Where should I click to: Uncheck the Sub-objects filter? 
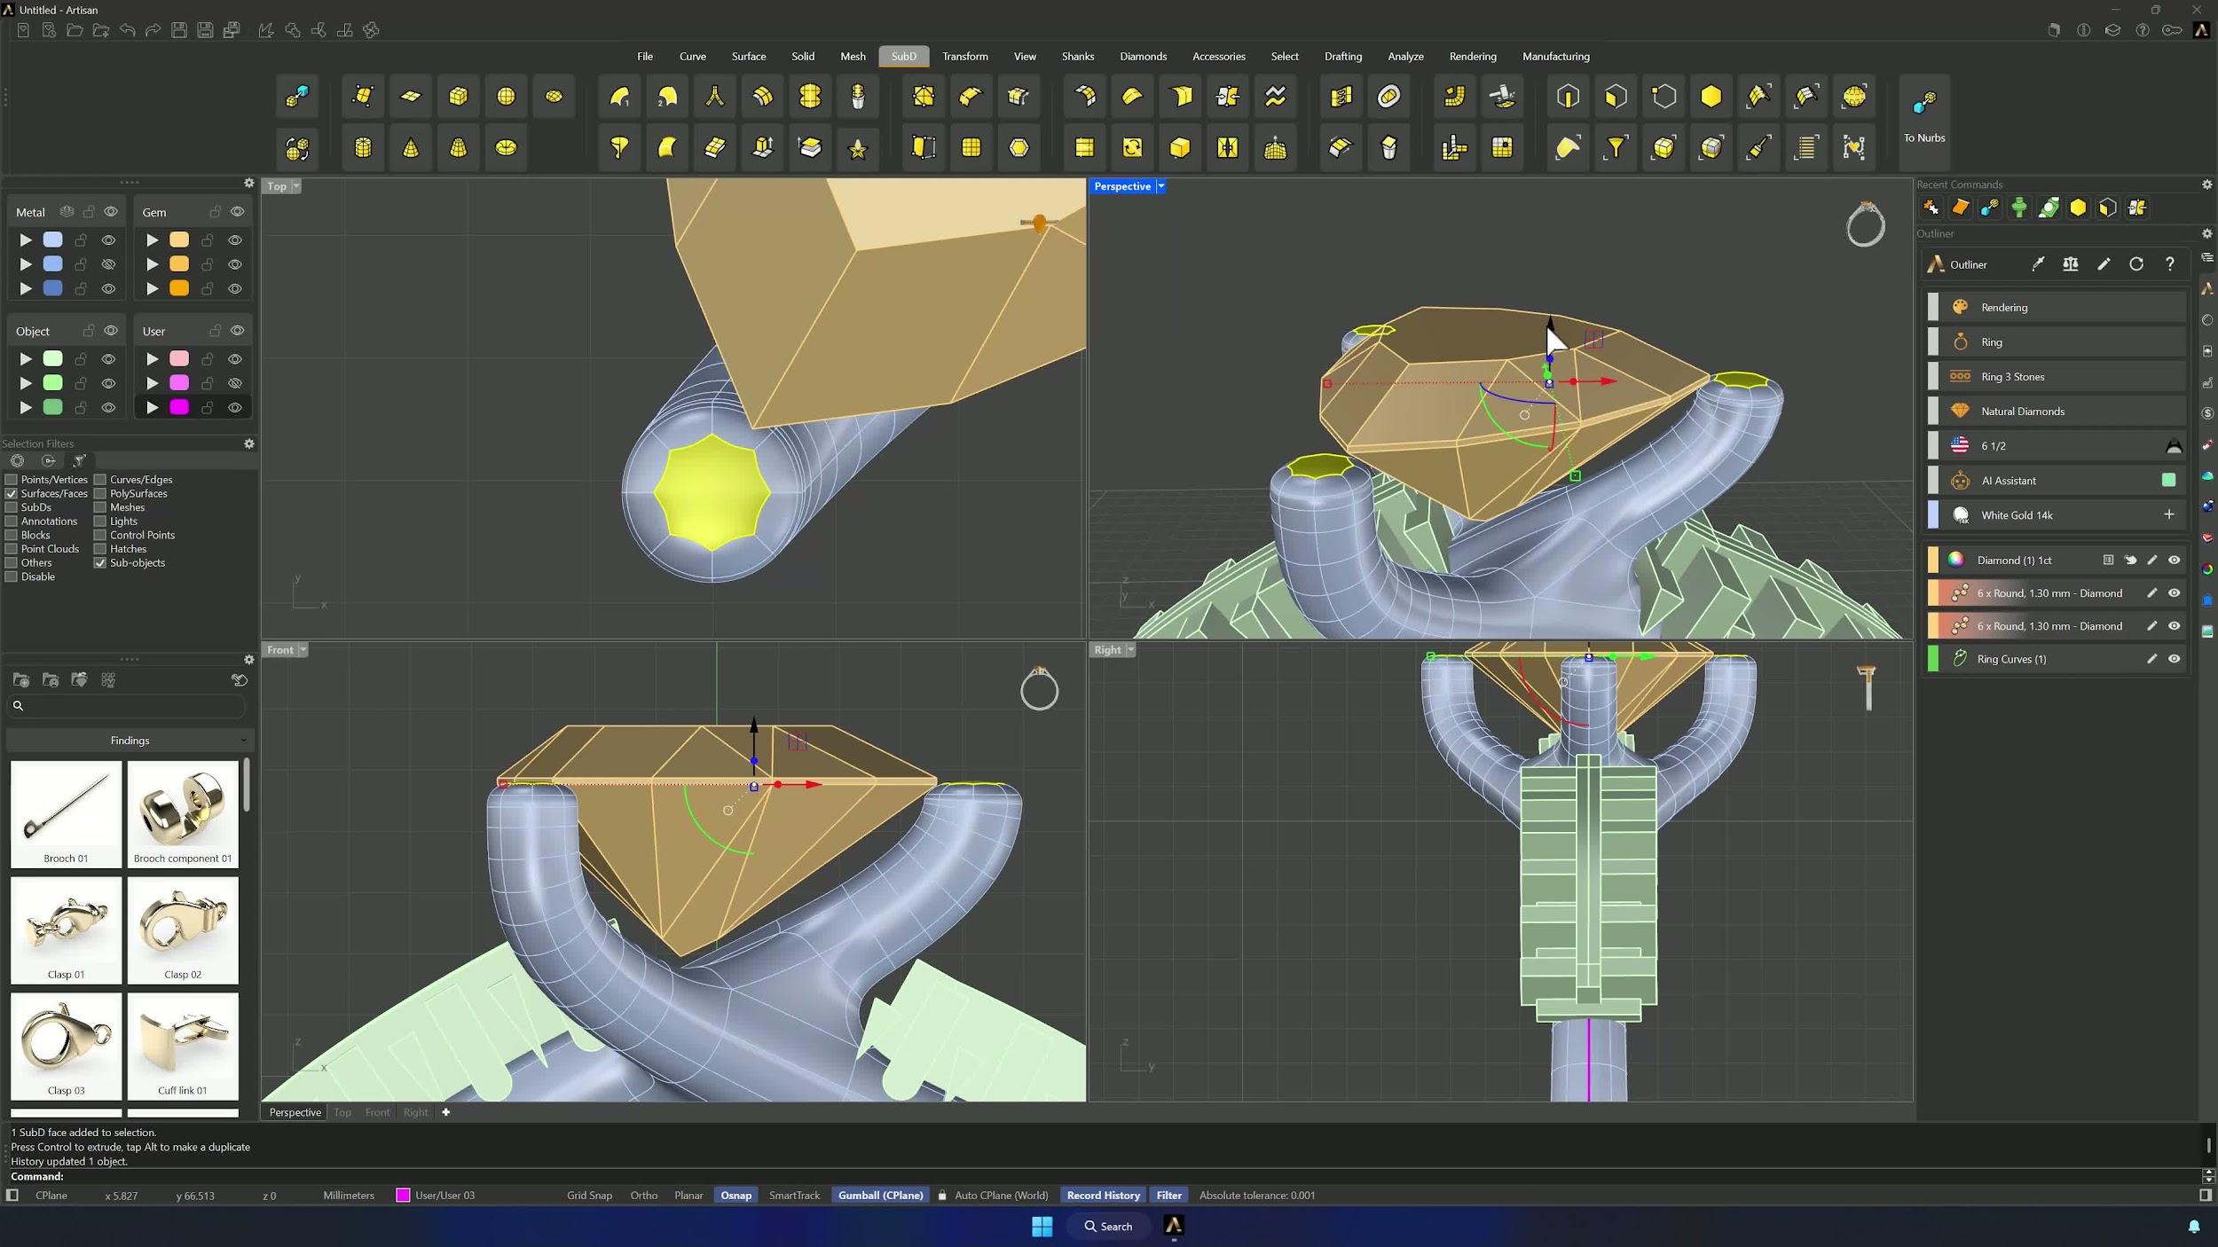[100, 563]
